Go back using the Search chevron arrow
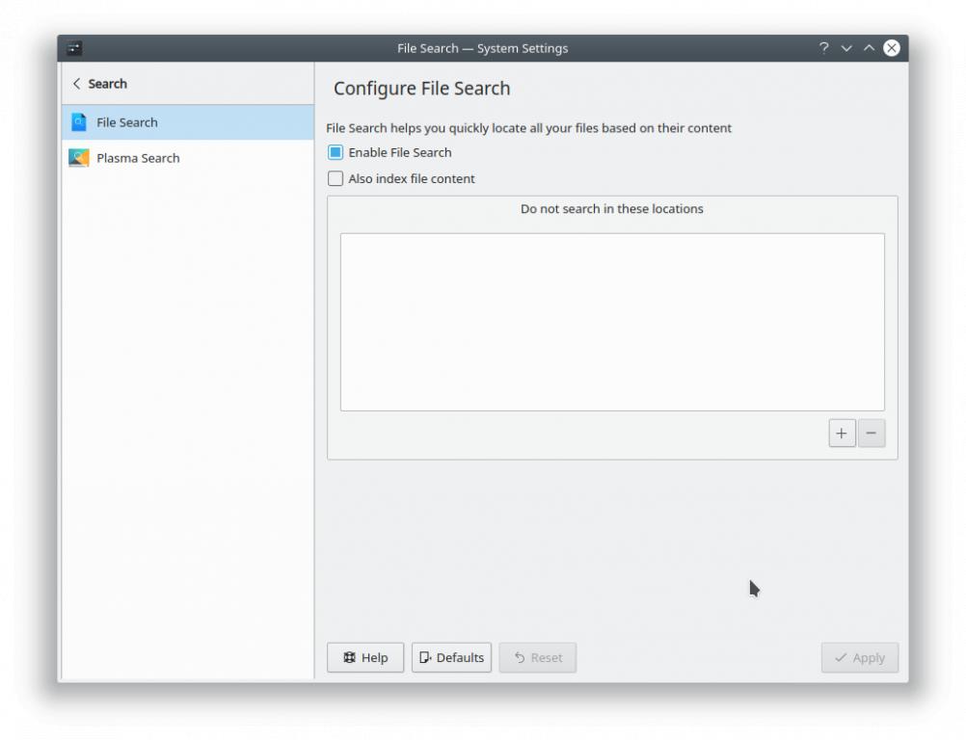 [77, 84]
